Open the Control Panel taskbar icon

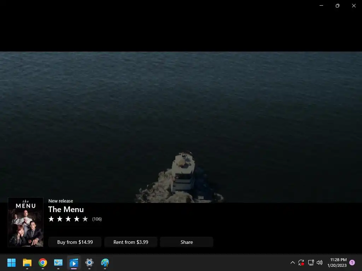pos(58,263)
